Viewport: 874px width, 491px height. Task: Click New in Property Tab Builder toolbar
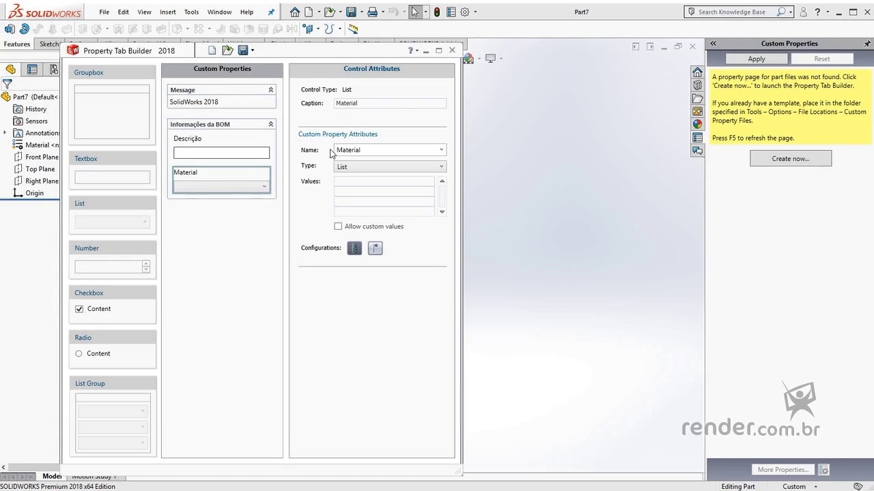(212, 50)
